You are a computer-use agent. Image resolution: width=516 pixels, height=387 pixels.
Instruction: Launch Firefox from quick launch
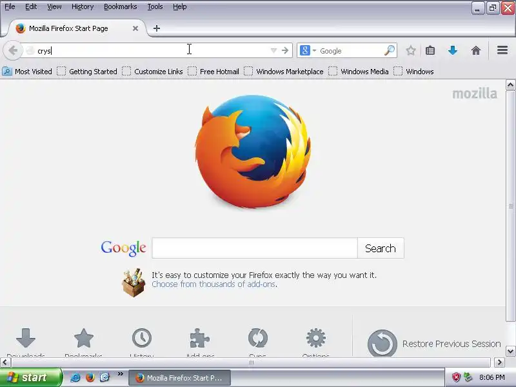coord(90,377)
